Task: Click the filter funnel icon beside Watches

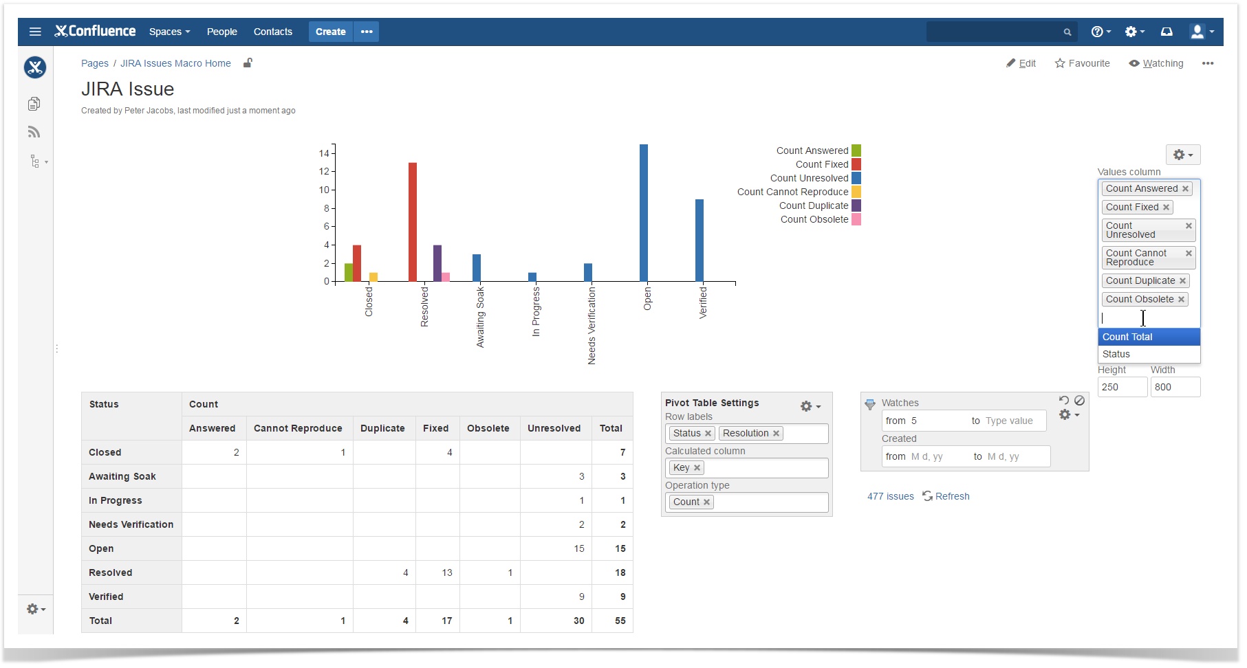Action: 870,404
